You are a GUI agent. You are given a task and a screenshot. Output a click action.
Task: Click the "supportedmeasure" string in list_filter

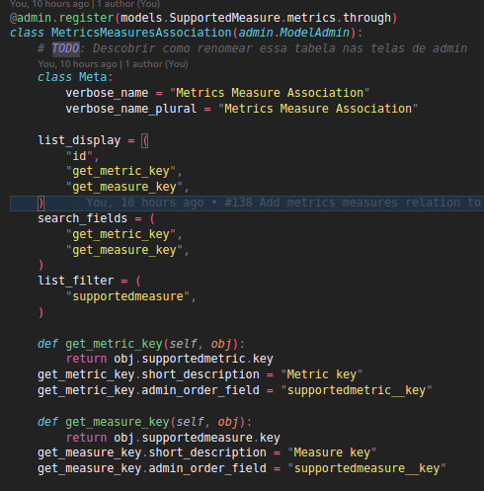coord(127,296)
